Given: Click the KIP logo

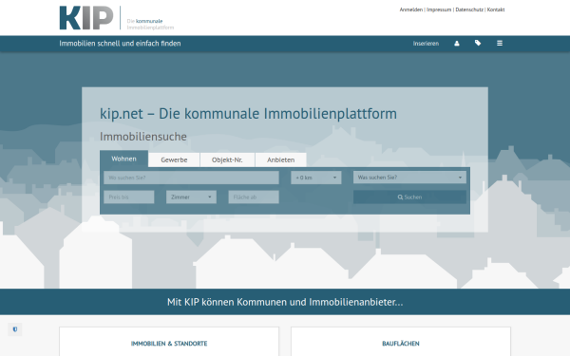Looking at the screenshot, I should [86, 17].
